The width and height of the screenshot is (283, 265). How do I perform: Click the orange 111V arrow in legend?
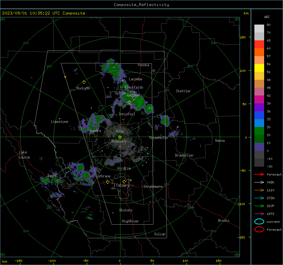pyautogui.click(x=259, y=190)
